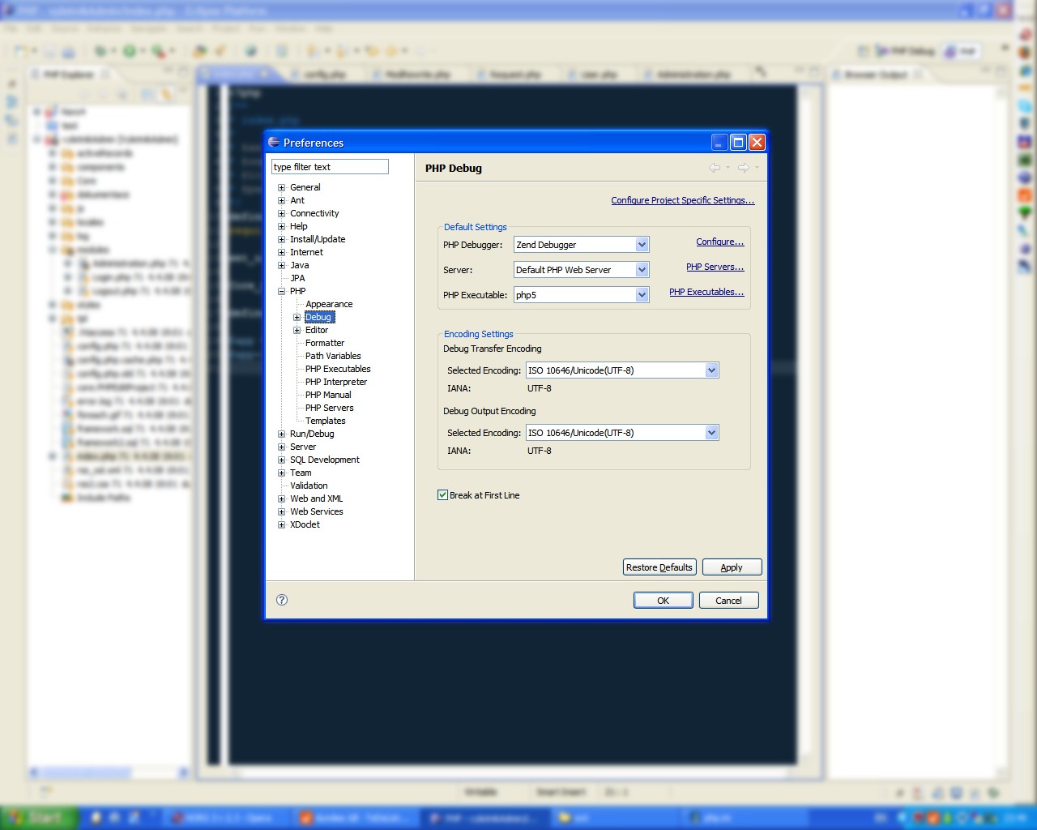Click the Apply button
The height and width of the screenshot is (830, 1037).
732,567
